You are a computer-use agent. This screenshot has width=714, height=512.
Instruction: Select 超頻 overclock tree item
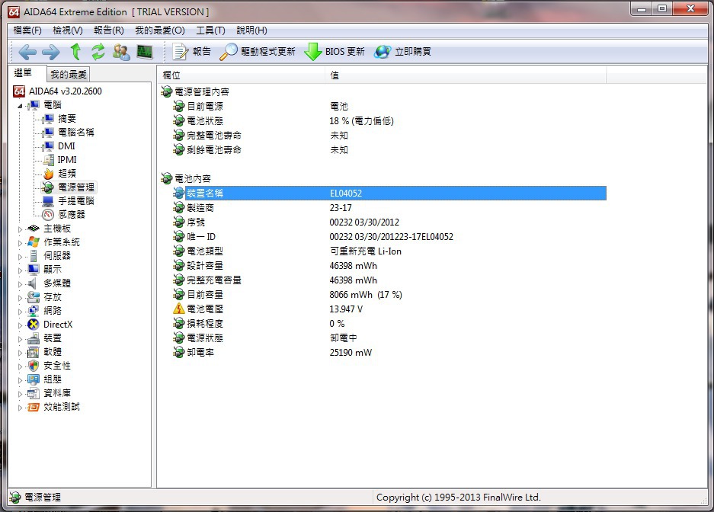(67, 174)
